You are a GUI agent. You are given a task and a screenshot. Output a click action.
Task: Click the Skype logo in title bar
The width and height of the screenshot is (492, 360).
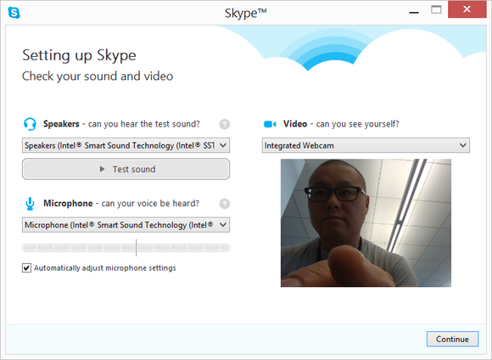tap(14, 13)
